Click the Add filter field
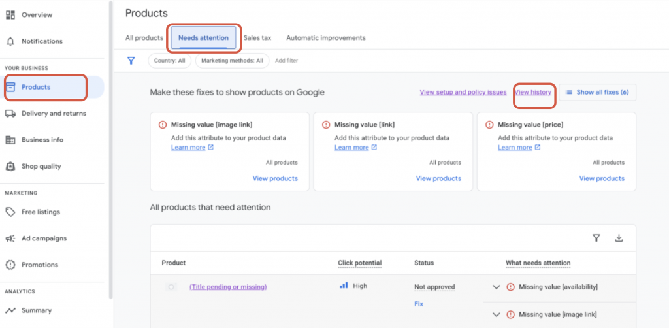 point(286,61)
